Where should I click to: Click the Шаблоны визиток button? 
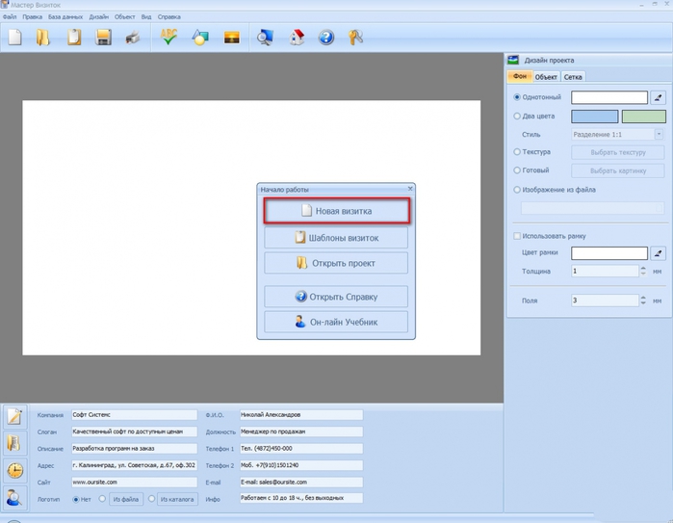[336, 238]
